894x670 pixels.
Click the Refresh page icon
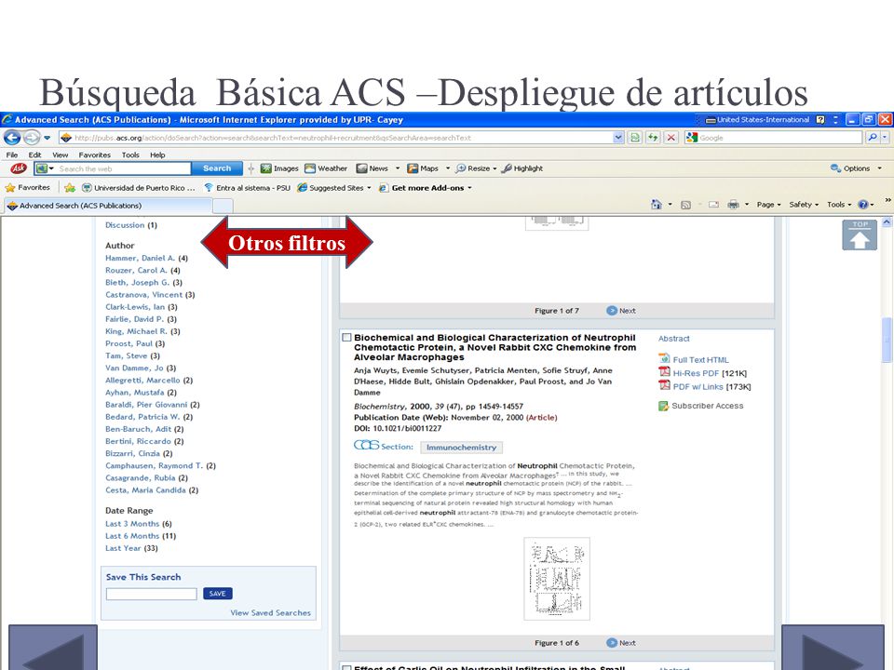tap(653, 138)
